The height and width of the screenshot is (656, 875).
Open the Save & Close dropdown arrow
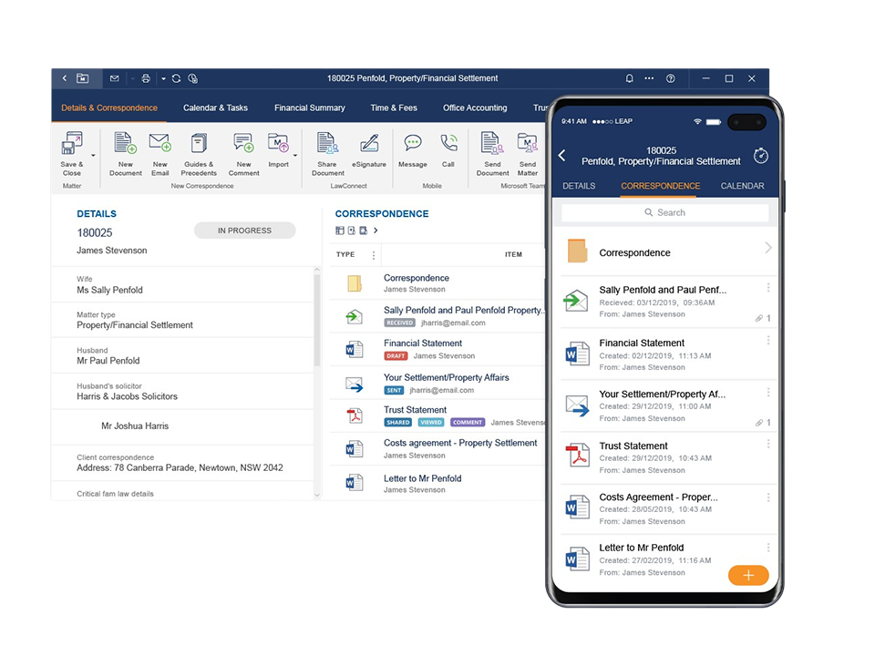93,155
